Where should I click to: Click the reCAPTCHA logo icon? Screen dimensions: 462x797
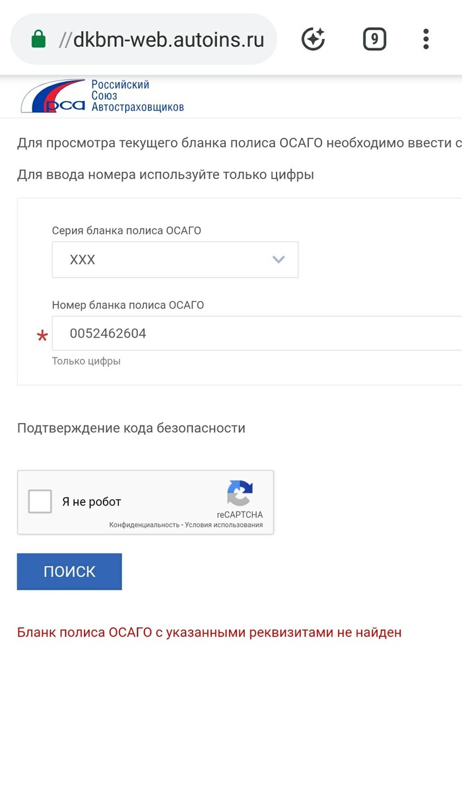(x=240, y=494)
